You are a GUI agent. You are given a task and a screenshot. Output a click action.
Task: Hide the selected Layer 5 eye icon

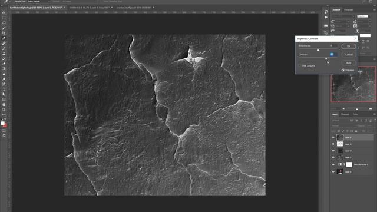(x=333, y=137)
